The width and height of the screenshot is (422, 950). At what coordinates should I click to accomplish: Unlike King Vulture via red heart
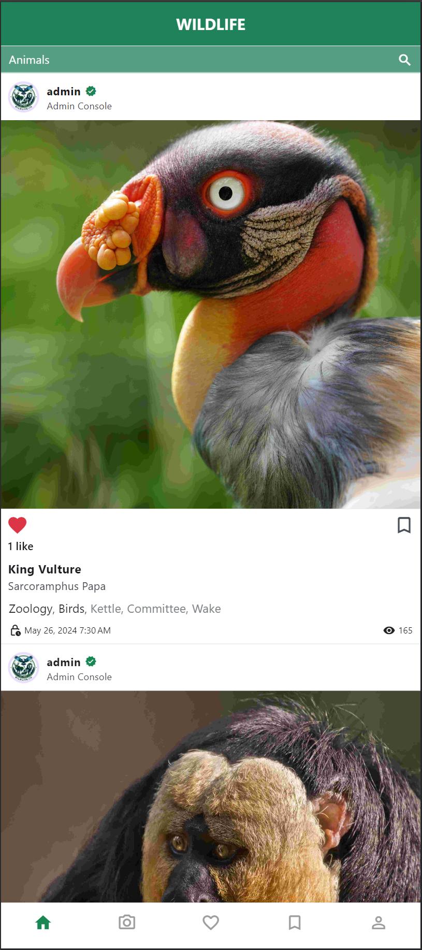click(17, 525)
